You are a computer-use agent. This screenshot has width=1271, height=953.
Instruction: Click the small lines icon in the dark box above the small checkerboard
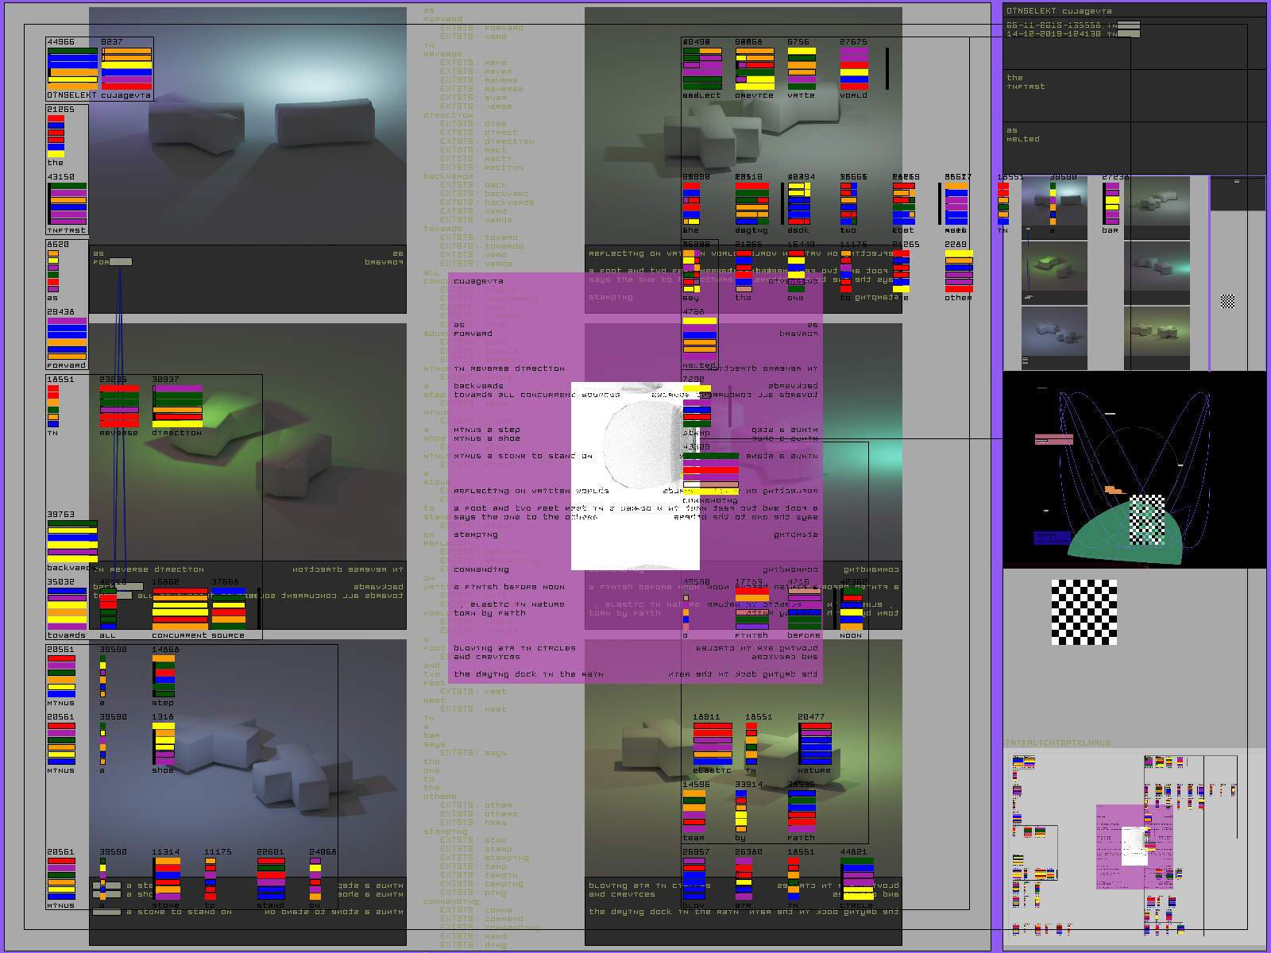[x=1236, y=182]
